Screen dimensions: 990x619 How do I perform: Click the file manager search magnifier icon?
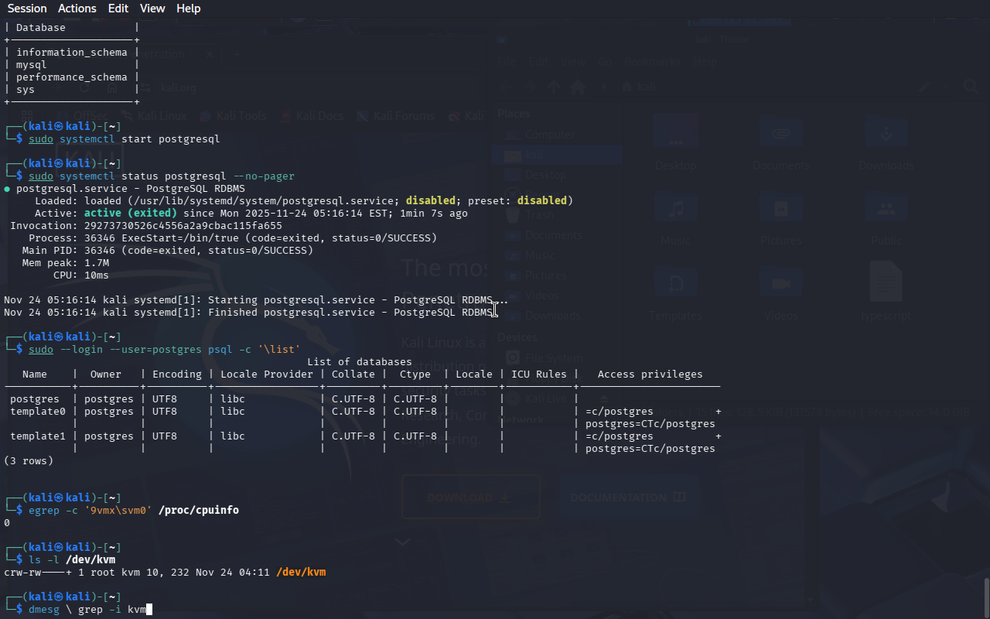click(x=971, y=87)
